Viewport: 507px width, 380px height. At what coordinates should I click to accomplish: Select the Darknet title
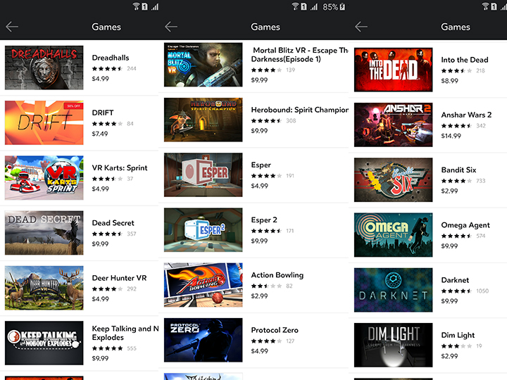(455, 280)
